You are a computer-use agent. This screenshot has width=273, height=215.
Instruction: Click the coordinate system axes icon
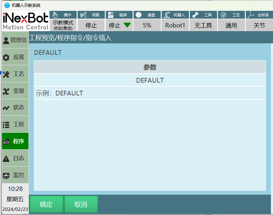pos(251,15)
